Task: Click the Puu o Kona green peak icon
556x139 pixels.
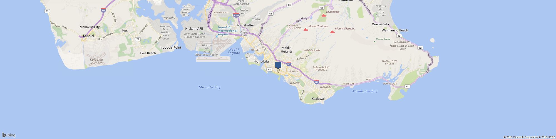Action: (x=374, y=41)
